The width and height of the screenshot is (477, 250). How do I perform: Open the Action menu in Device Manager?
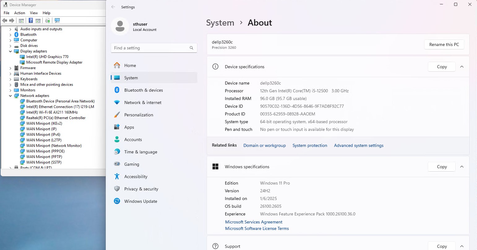click(19, 13)
